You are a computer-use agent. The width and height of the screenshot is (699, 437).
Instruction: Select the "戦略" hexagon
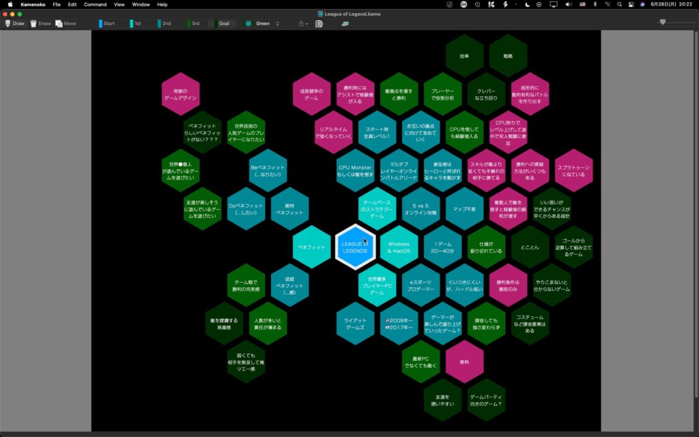tap(508, 56)
